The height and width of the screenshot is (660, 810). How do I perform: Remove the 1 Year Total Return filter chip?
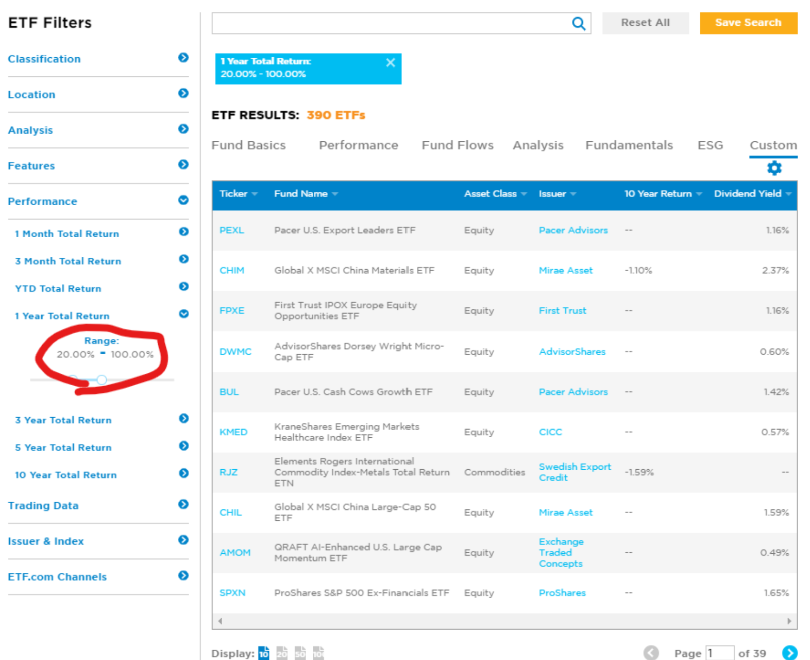(x=391, y=62)
